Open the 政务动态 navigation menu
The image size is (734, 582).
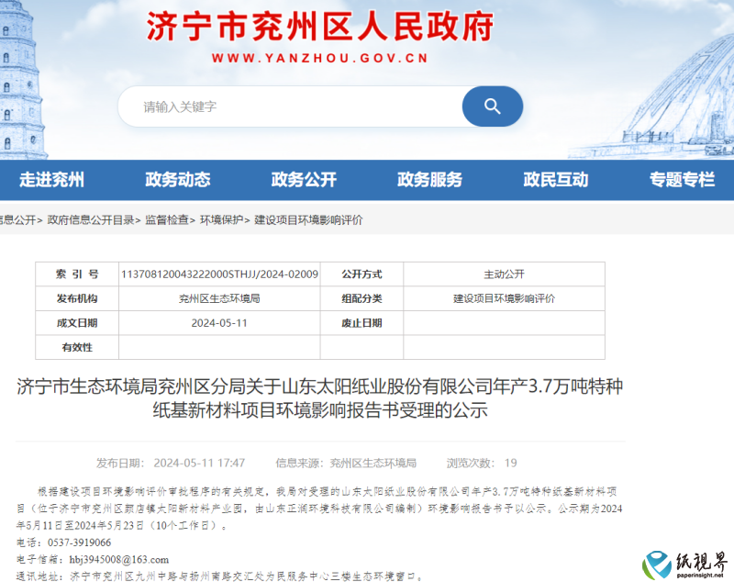click(178, 180)
